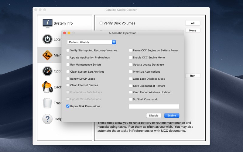This screenshot has height=152, width=243.
Task: Toggle Renew DHCP Lease checkbox
Action: click(x=68, y=79)
